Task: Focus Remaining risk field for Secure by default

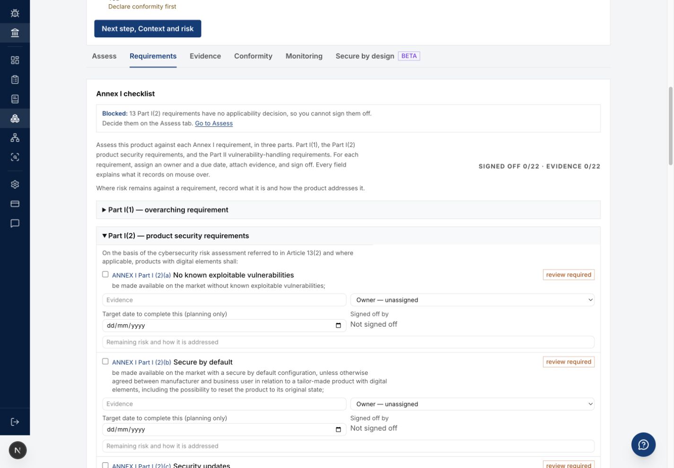Action: tap(348, 446)
